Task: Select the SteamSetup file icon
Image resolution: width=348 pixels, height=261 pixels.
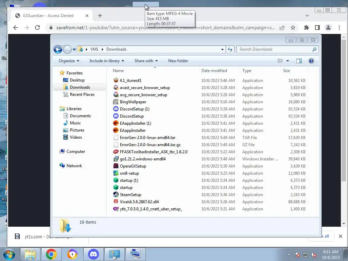Action: [x=116, y=195]
